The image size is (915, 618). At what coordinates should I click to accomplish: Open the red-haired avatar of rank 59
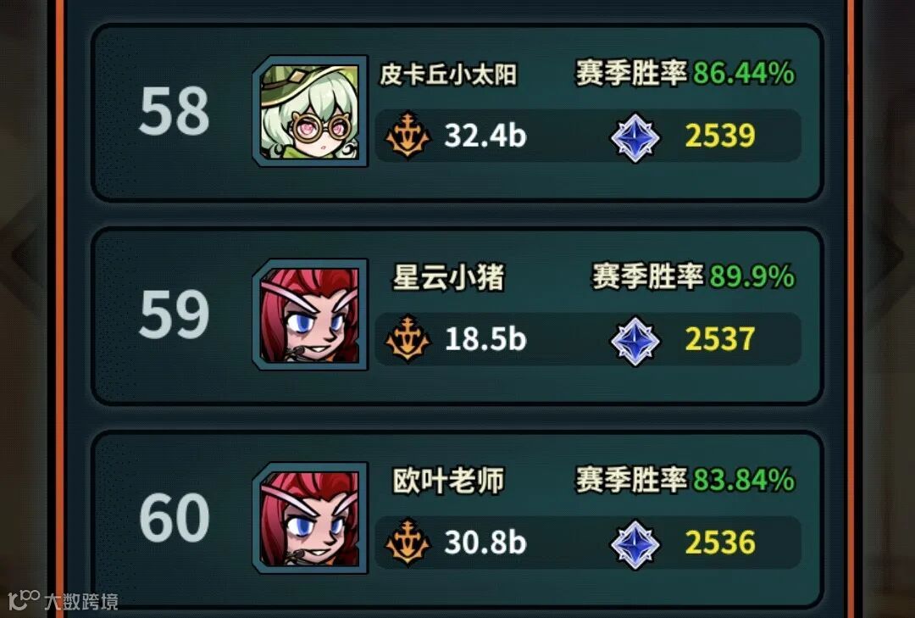(310, 315)
